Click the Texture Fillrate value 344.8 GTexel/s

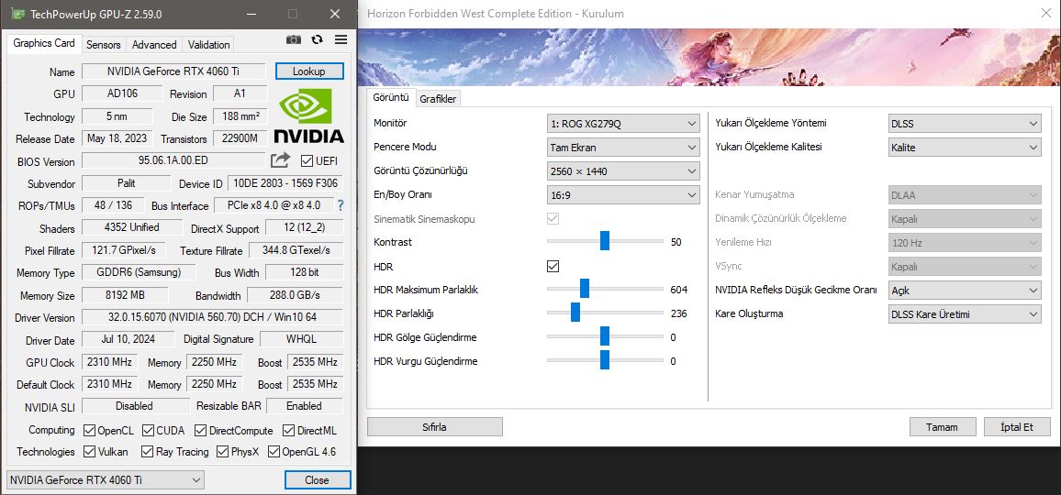(296, 250)
